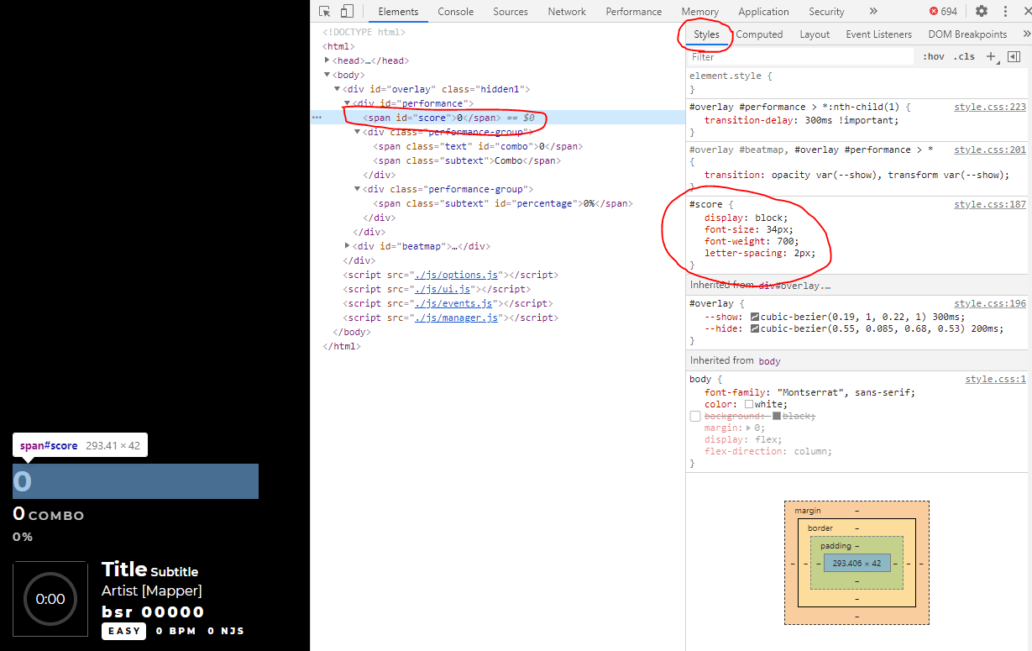Open bezier editor for --show value
The image size is (1032, 651).
(754, 318)
